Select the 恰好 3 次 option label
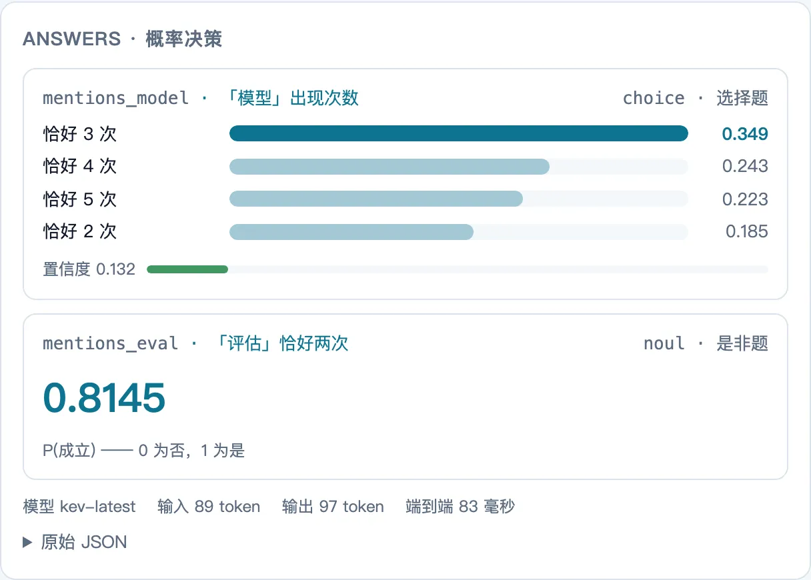 point(80,133)
